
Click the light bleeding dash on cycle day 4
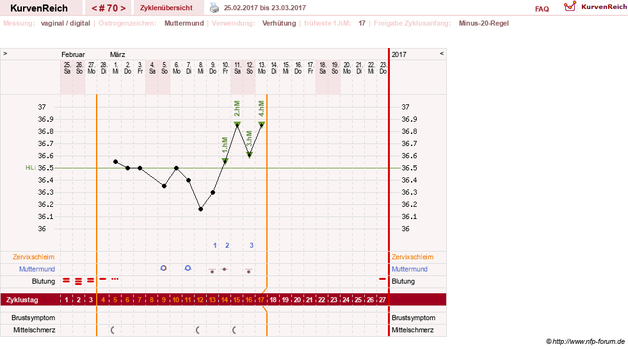pyautogui.click(x=103, y=279)
